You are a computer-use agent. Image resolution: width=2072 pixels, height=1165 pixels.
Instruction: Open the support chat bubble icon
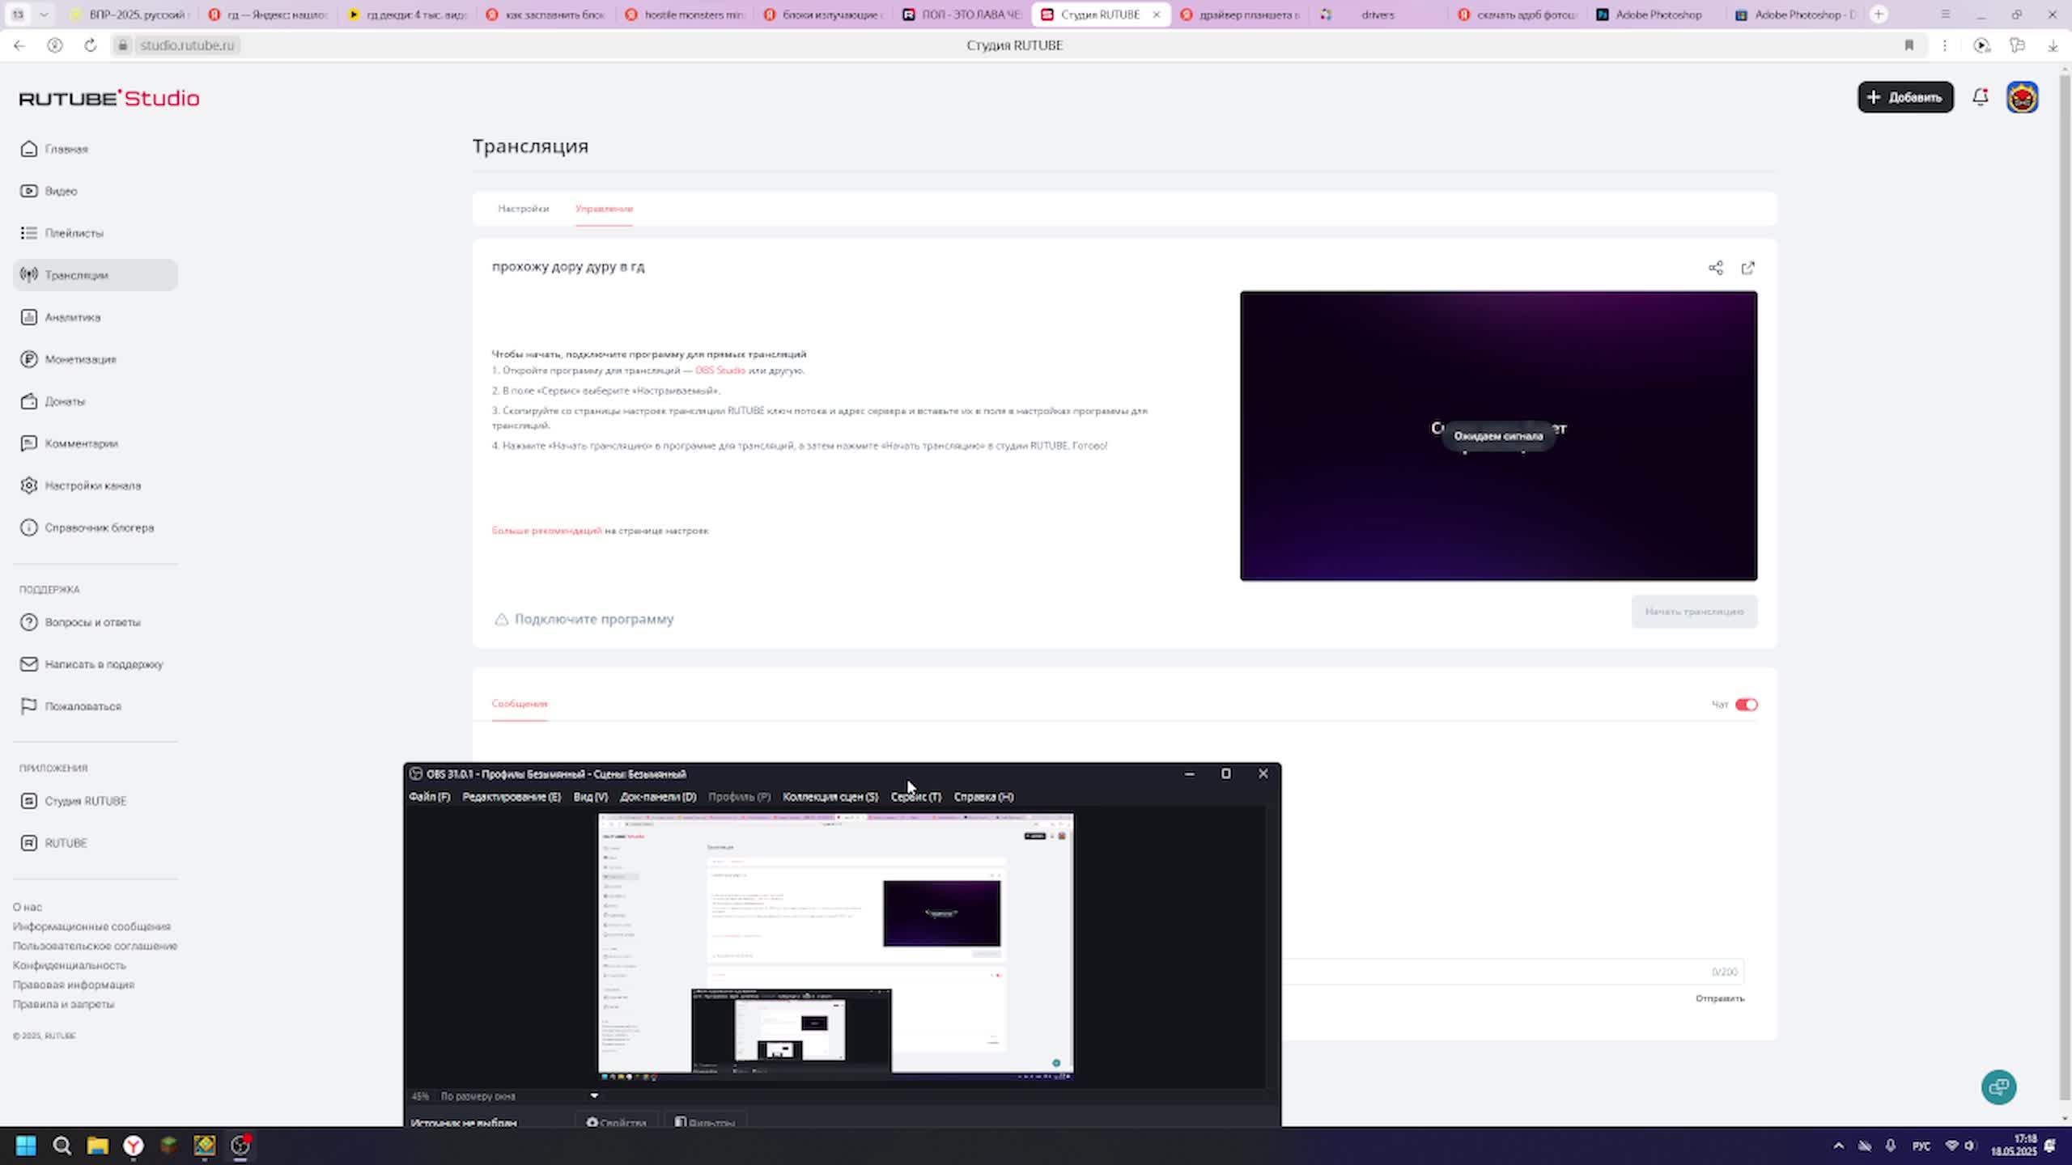1998,1087
